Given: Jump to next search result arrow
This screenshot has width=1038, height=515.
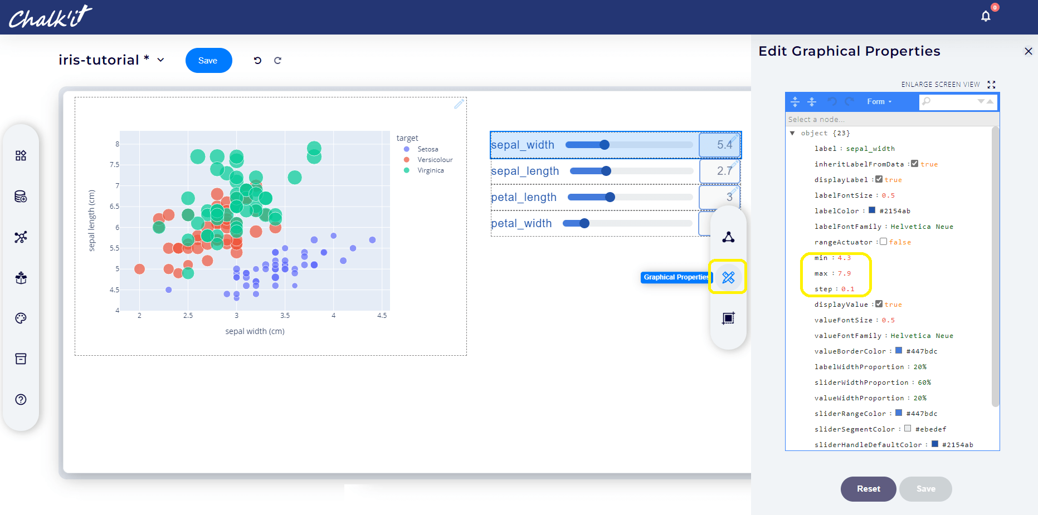Looking at the screenshot, I should (981, 101).
